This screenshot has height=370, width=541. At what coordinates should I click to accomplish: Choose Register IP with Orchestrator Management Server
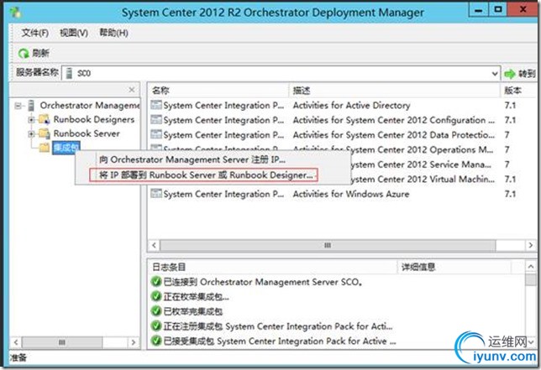tap(192, 159)
